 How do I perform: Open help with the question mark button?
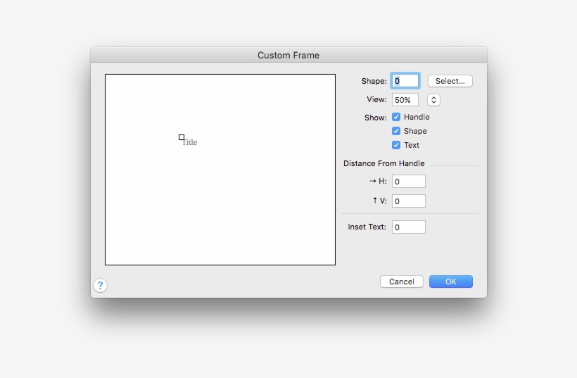[x=101, y=285]
